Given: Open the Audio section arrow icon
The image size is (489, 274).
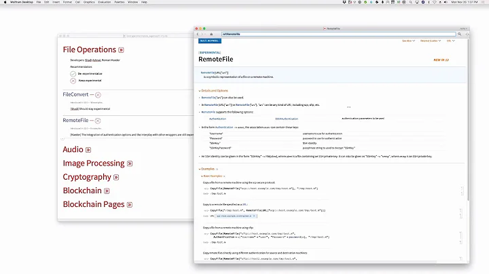Looking at the screenshot, I should click(88, 150).
